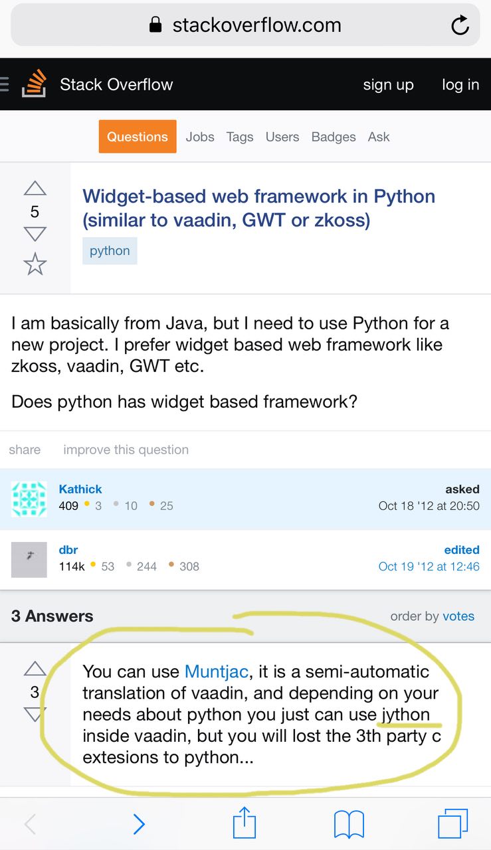This screenshot has width=491, height=850.
Task: Switch to the Tags tab
Action: [239, 137]
